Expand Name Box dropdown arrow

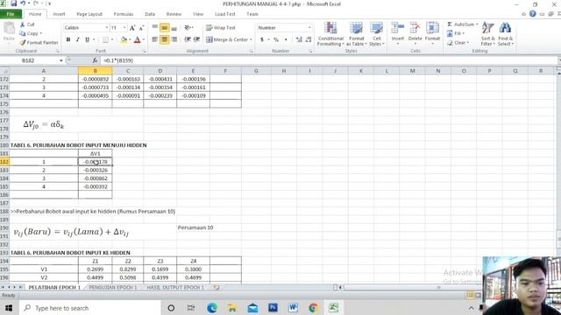click(x=61, y=60)
